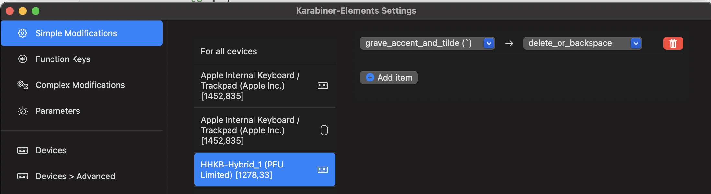Select For all devices
This screenshot has height=194, width=711.
point(265,51)
